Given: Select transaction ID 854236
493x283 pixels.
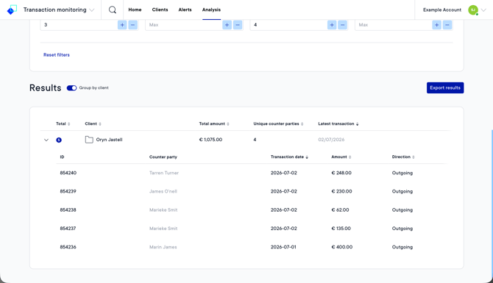Looking at the screenshot, I should click(68, 247).
